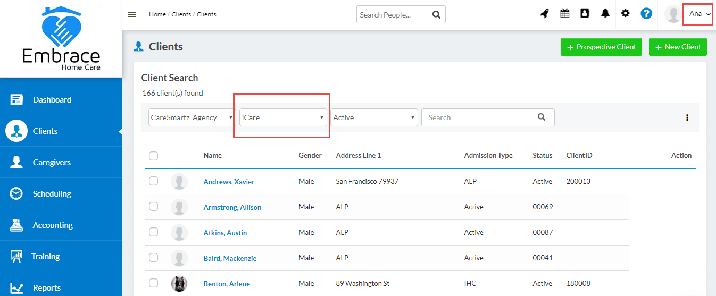Open Benton, Arlene client link
This screenshot has height=296, width=716.
(x=227, y=284)
